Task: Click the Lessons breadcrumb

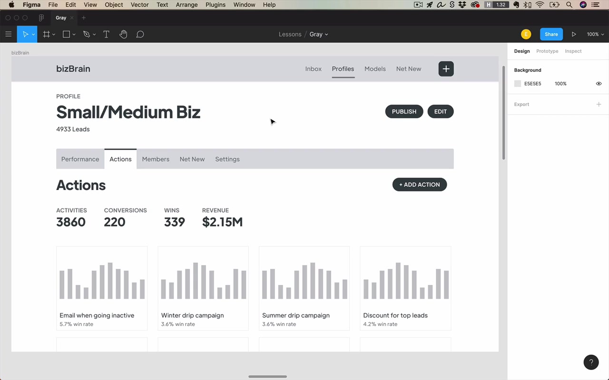Action: point(290,34)
